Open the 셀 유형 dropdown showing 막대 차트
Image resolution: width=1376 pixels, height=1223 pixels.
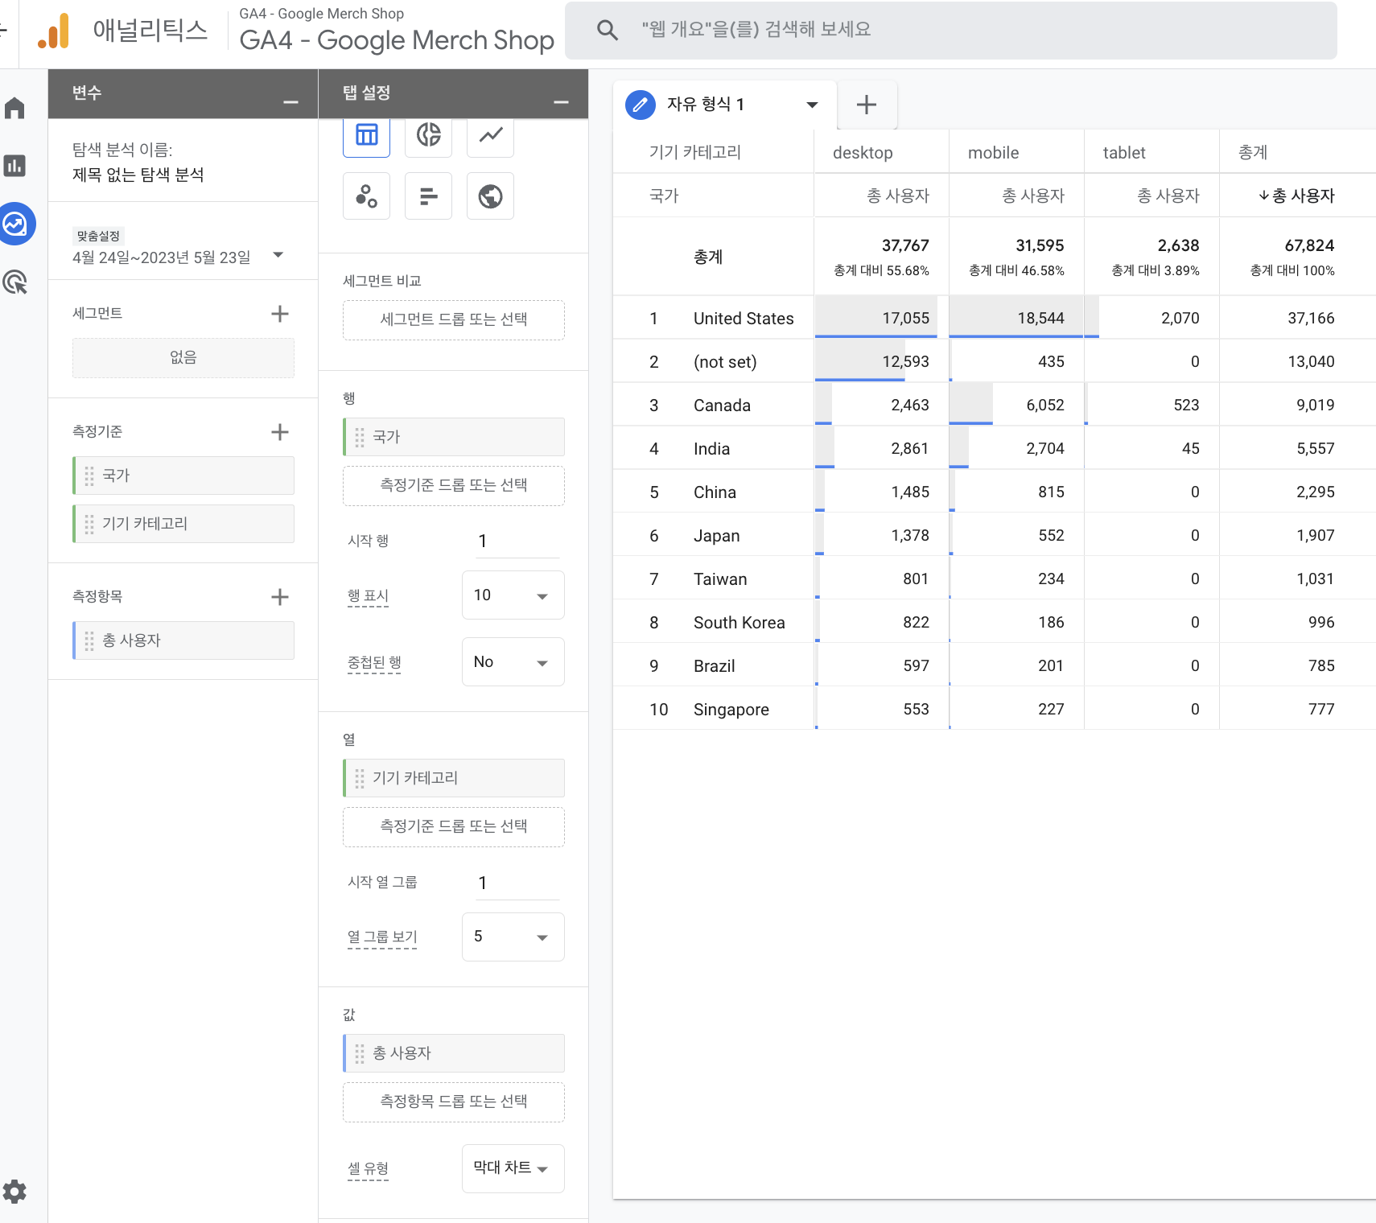click(513, 1168)
